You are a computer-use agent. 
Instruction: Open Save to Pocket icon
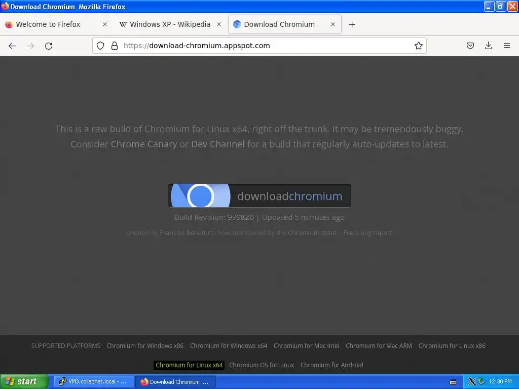pos(470,46)
